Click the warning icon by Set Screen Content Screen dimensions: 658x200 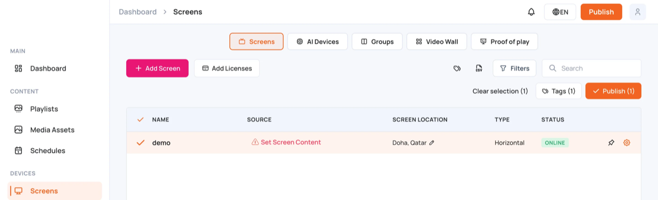[x=255, y=142]
